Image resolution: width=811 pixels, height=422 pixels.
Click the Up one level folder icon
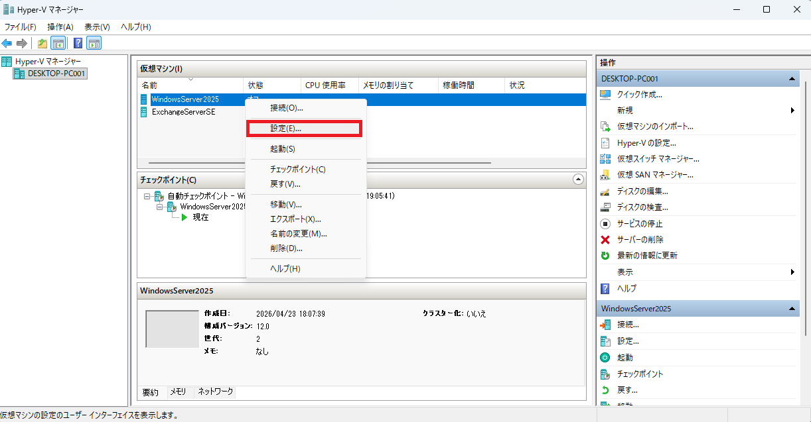tap(42, 43)
